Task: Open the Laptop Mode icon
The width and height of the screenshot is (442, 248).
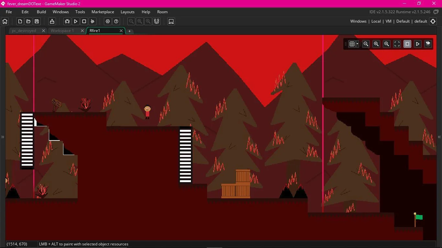Action: pos(171,21)
